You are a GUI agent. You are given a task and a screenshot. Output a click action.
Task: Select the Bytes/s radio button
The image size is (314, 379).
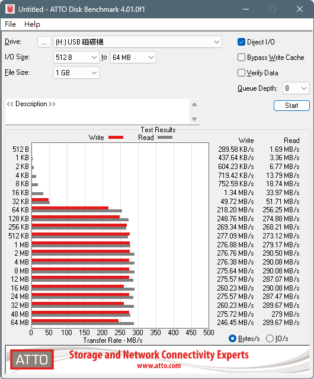coord(232,339)
